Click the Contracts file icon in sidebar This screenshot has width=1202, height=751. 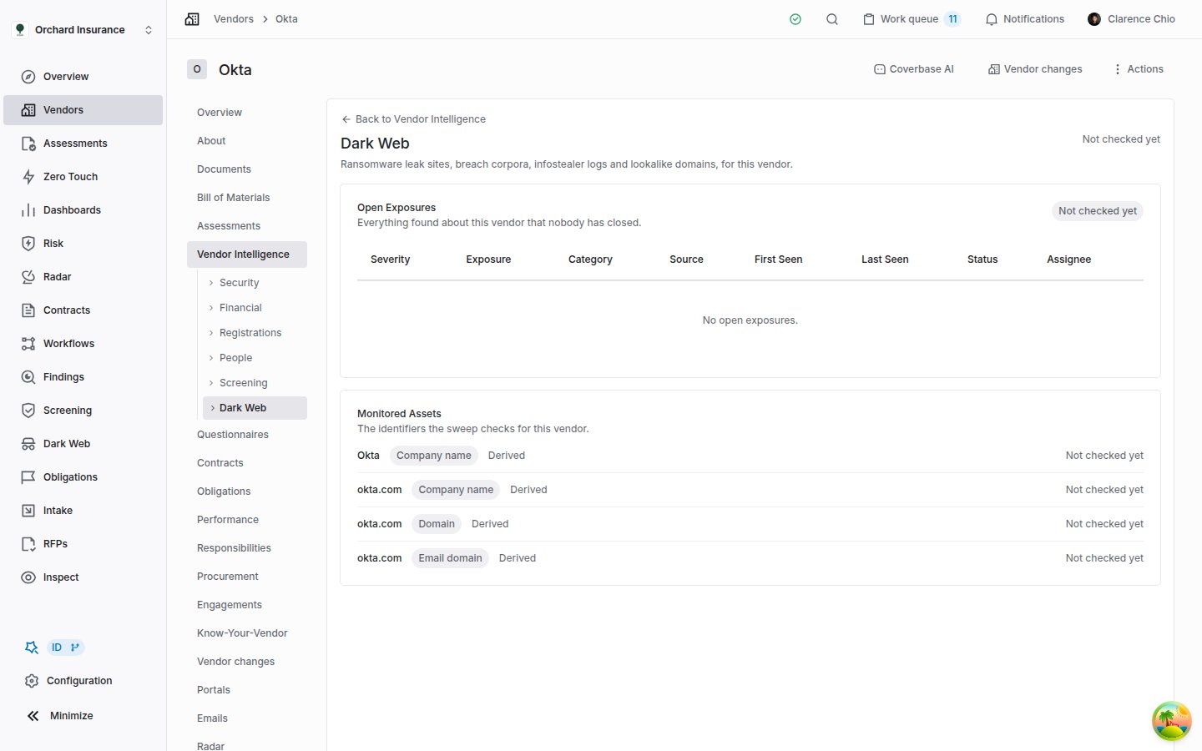pyautogui.click(x=28, y=310)
